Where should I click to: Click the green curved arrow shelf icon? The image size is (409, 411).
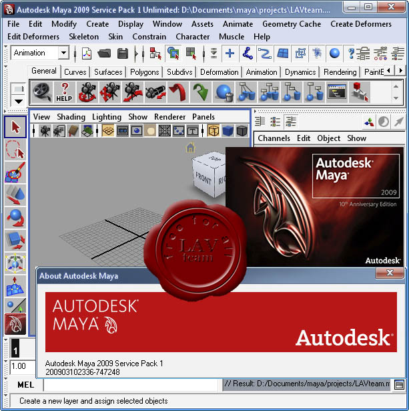click(200, 92)
